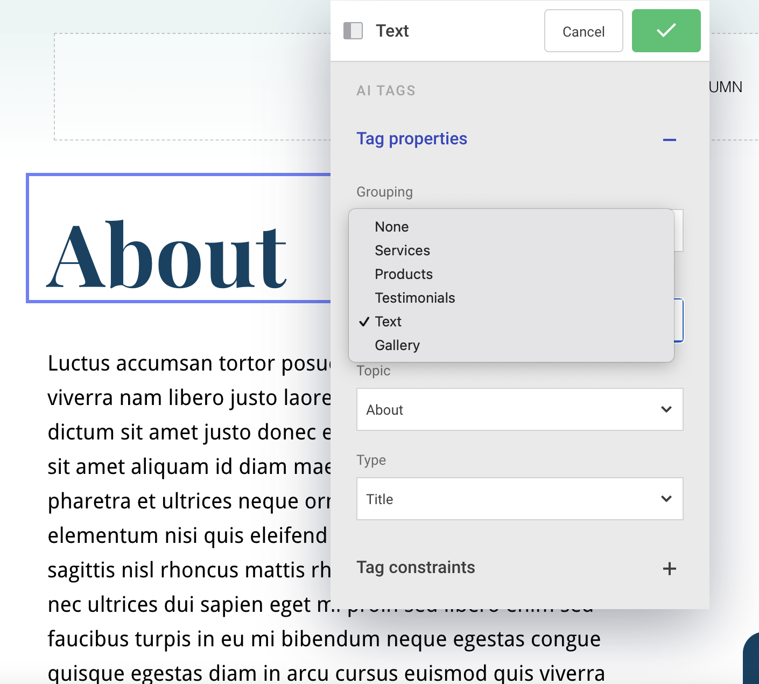
Task: Choose None in the grouping list
Action: pos(511,227)
